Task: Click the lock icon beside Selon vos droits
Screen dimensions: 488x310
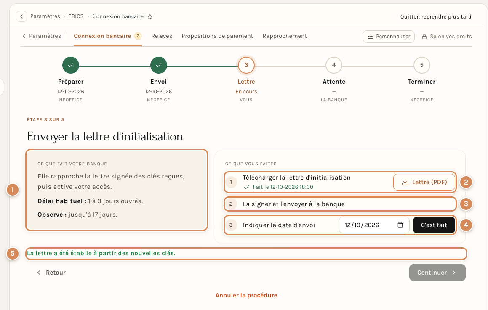Action: click(x=424, y=37)
